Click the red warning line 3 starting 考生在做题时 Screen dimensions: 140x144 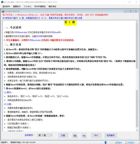click(39, 40)
